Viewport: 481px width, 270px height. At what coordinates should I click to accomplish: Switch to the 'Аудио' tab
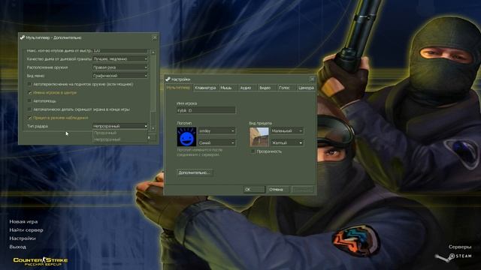247,88
